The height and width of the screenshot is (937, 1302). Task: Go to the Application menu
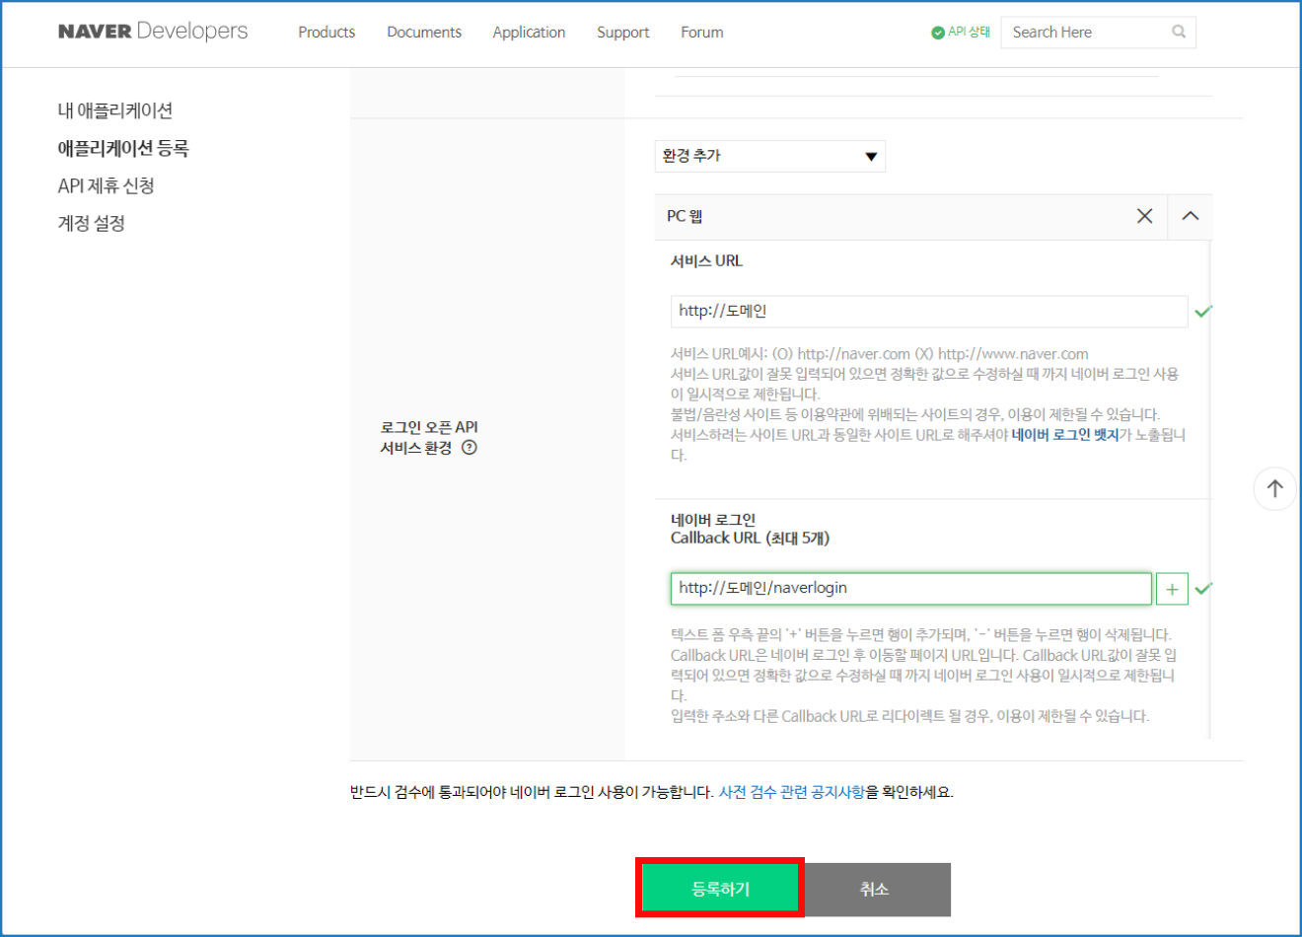(x=529, y=33)
